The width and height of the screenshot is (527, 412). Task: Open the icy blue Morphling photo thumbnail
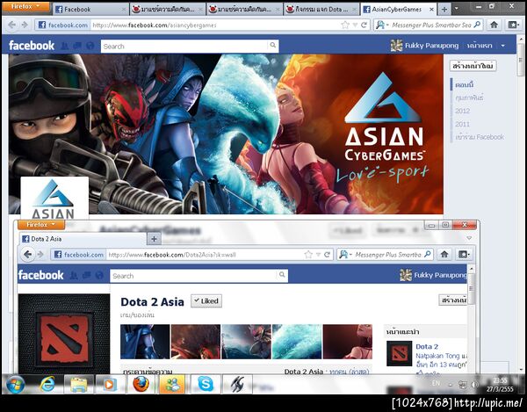click(x=297, y=342)
